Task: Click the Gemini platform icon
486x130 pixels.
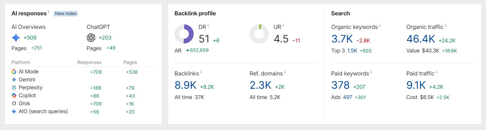Action: pyautogui.click(x=14, y=80)
